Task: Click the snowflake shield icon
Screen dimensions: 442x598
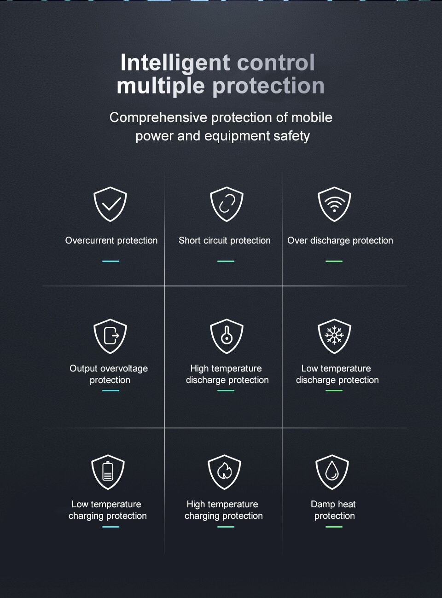Action: tap(334, 336)
